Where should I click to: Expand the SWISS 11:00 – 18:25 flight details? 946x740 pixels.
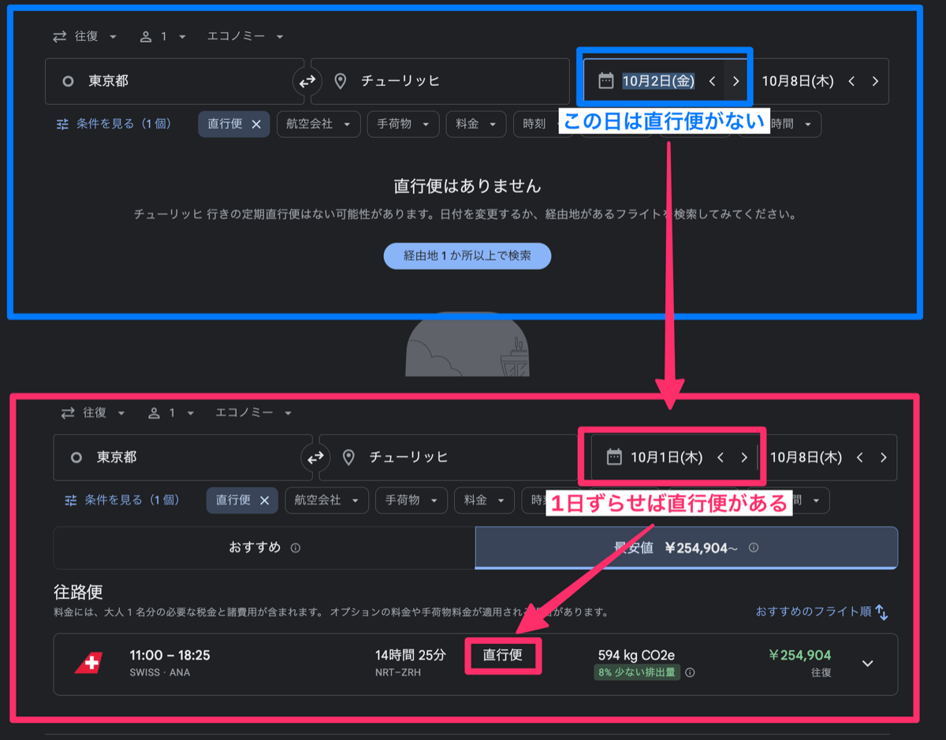coord(868,664)
